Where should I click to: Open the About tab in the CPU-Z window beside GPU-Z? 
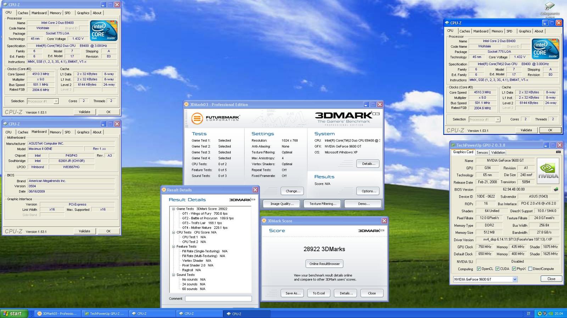(539, 31)
